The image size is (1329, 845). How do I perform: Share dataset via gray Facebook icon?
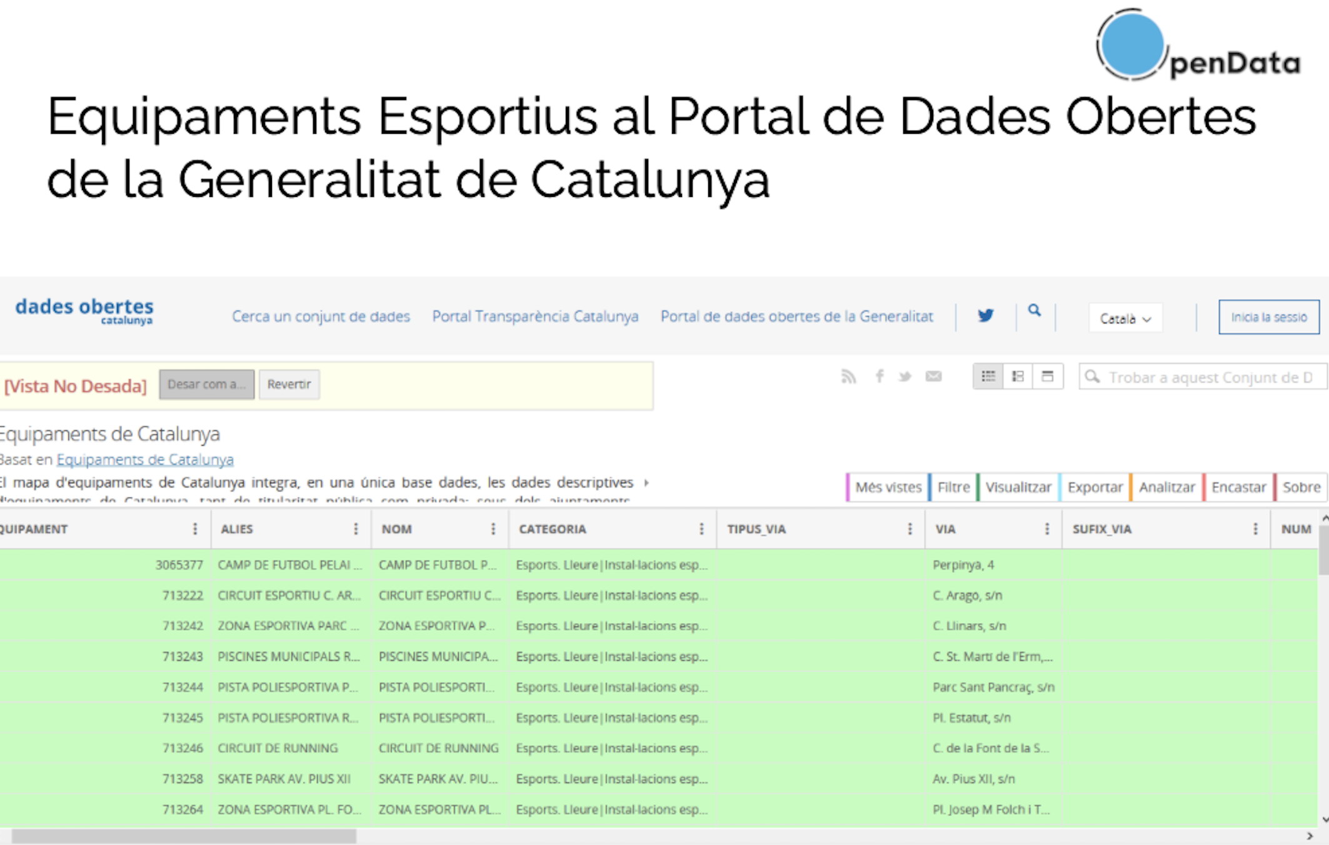tap(879, 376)
